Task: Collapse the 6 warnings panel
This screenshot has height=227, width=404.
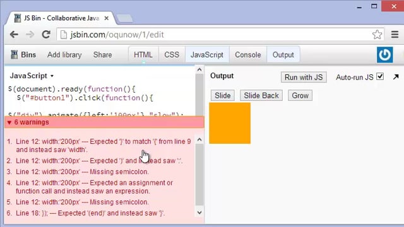Action: pos(104,122)
